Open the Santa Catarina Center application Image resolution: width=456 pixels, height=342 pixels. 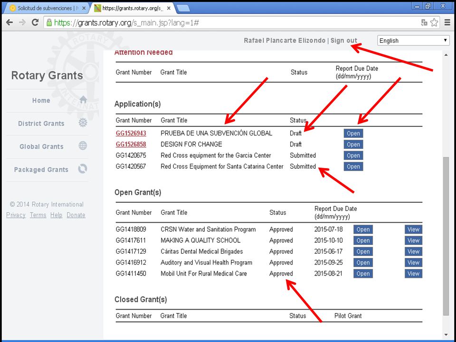(x=353, y=166)
